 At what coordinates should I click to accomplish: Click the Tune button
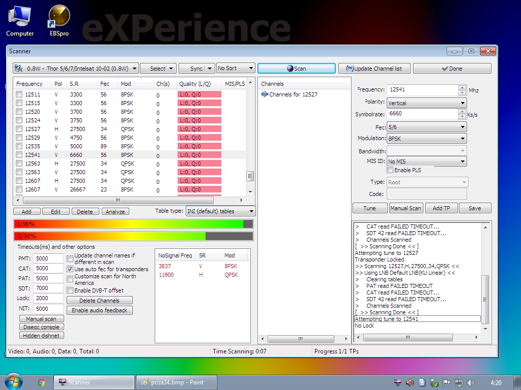(369, 208)
